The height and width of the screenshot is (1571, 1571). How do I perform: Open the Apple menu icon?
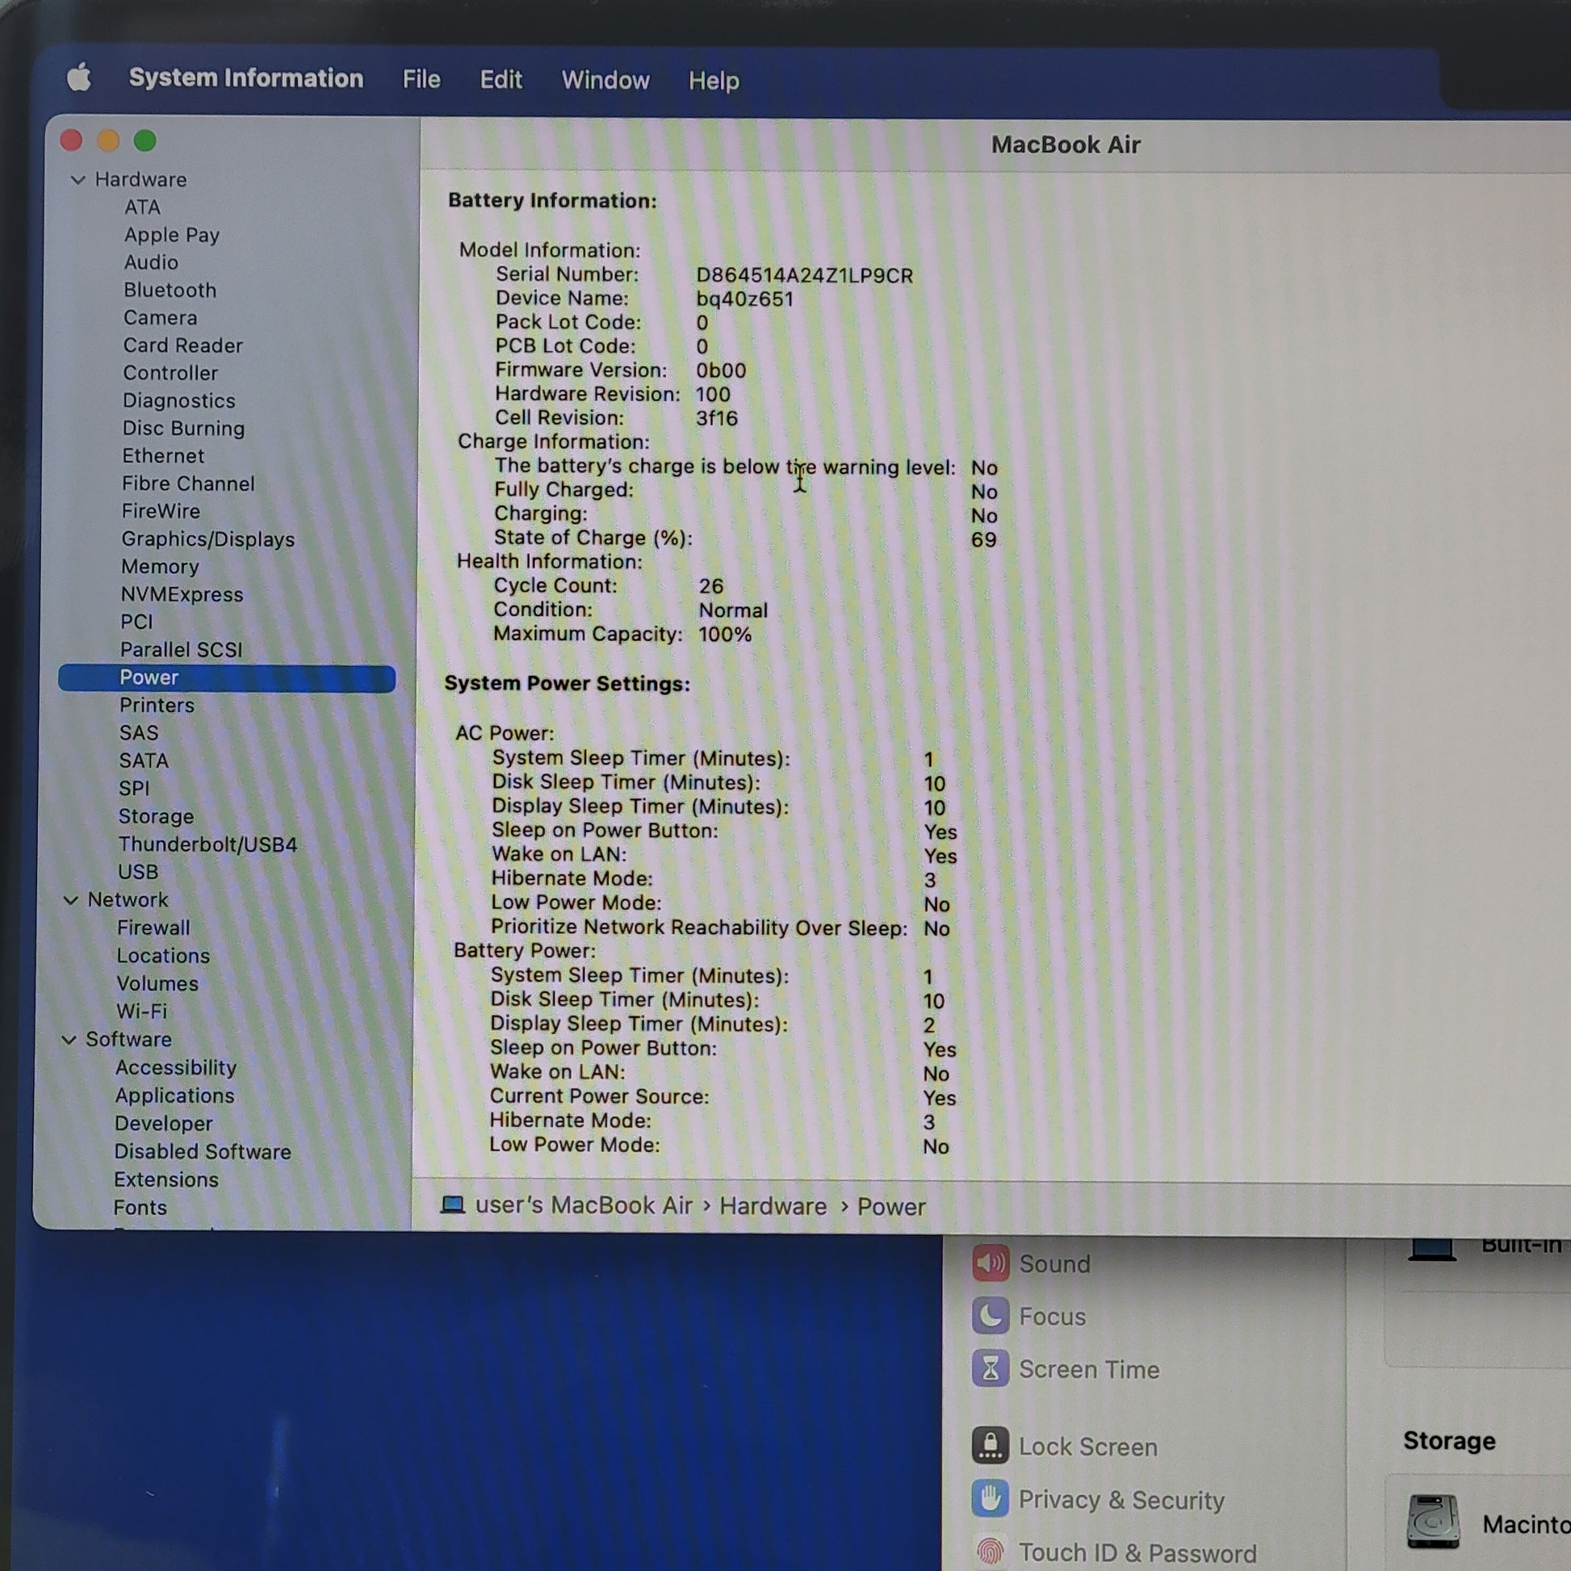click(79, 78)
